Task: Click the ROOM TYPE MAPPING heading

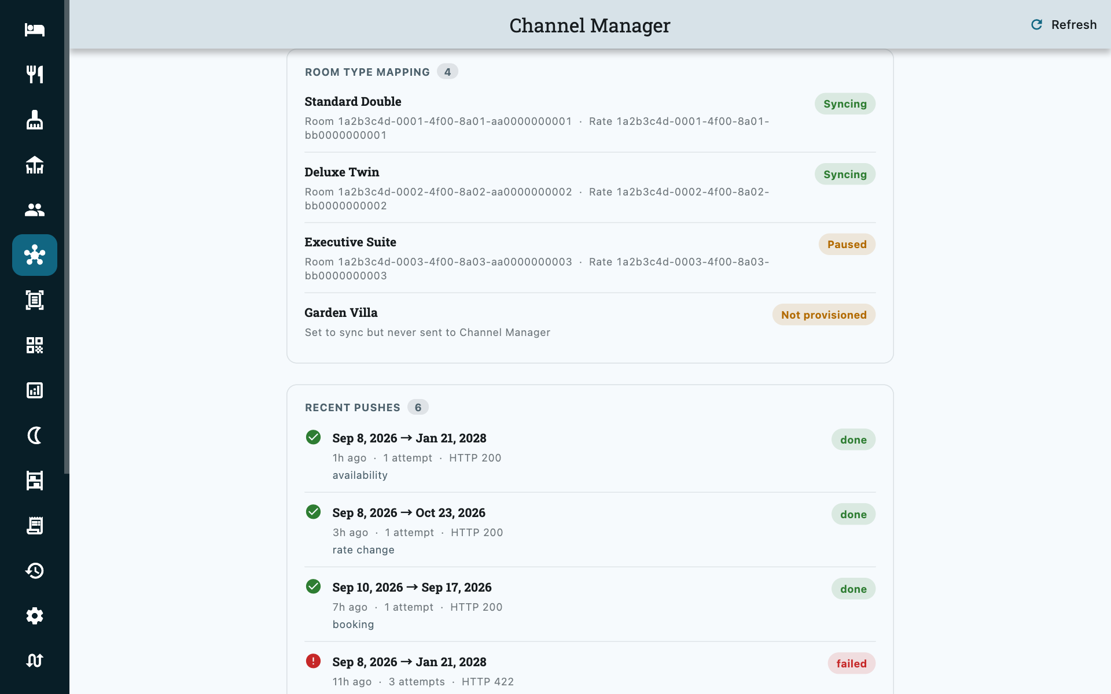Action: coord(367,72)
